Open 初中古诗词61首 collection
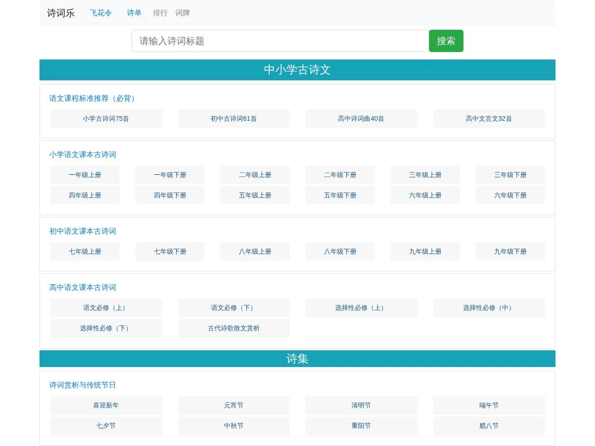595x446 pixels. (233, 118)
